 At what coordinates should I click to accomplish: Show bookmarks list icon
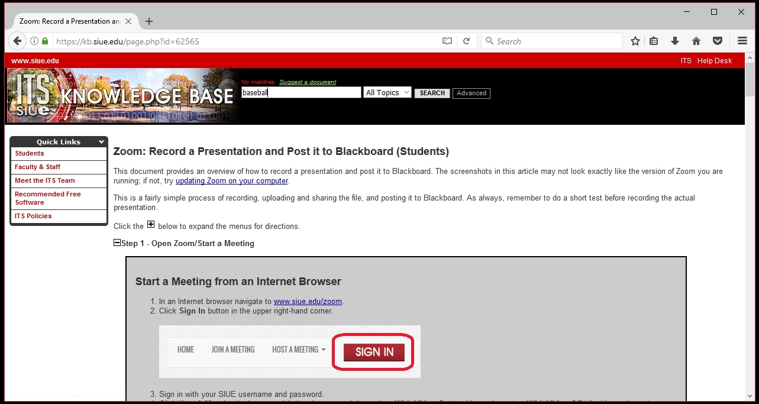coord(654,41)
